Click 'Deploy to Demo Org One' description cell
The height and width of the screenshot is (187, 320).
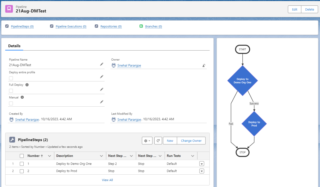coord(74,164)
